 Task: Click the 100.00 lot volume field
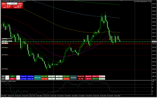tap(12, 3)
